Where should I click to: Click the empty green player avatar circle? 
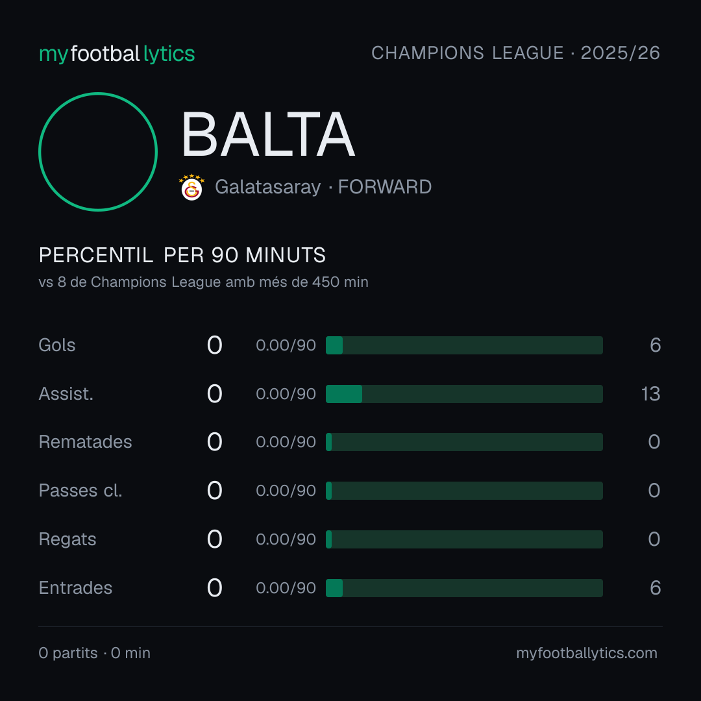[98, 151]
